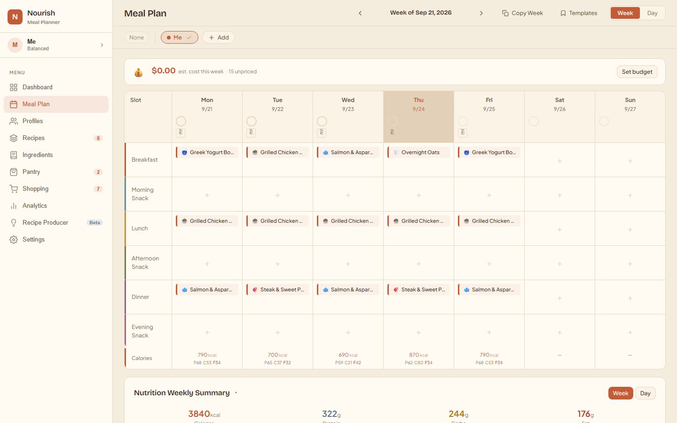Open Analytics bar chart icon
The width and height of the screenshot is (677, 423).
14,206
